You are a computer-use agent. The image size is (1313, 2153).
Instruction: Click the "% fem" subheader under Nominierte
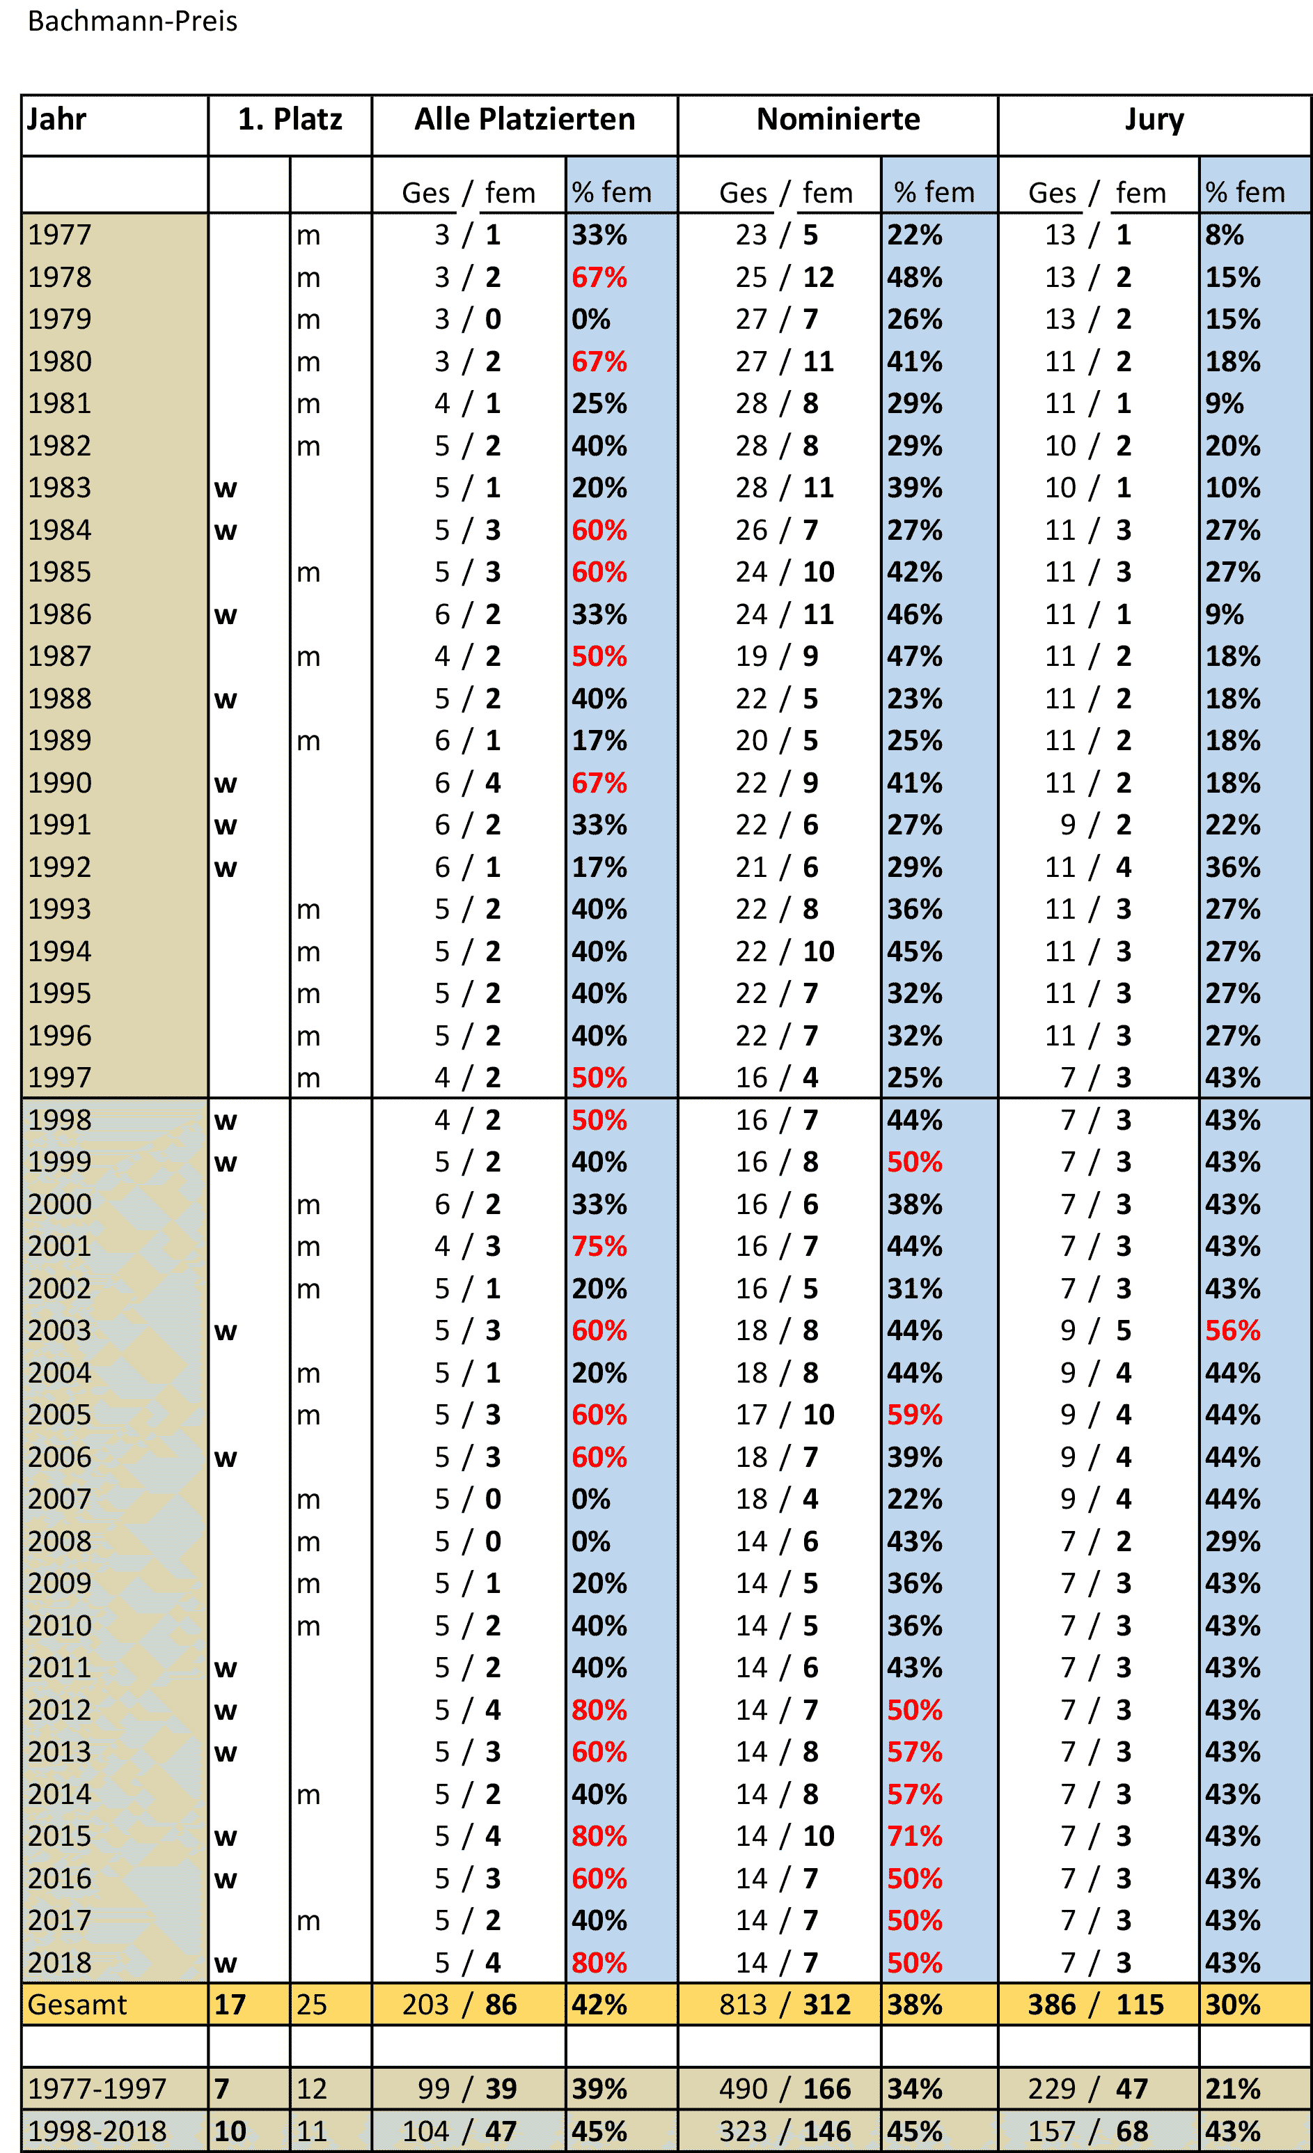(x=933, y=192)
